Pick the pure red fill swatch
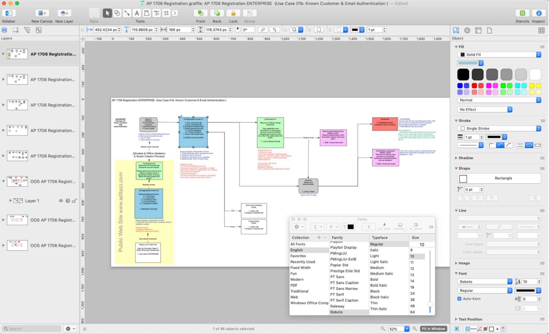549x334 pixels. pos(474,86)
